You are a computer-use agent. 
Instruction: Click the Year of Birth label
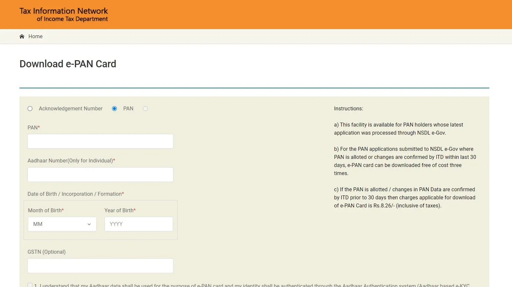120,211
